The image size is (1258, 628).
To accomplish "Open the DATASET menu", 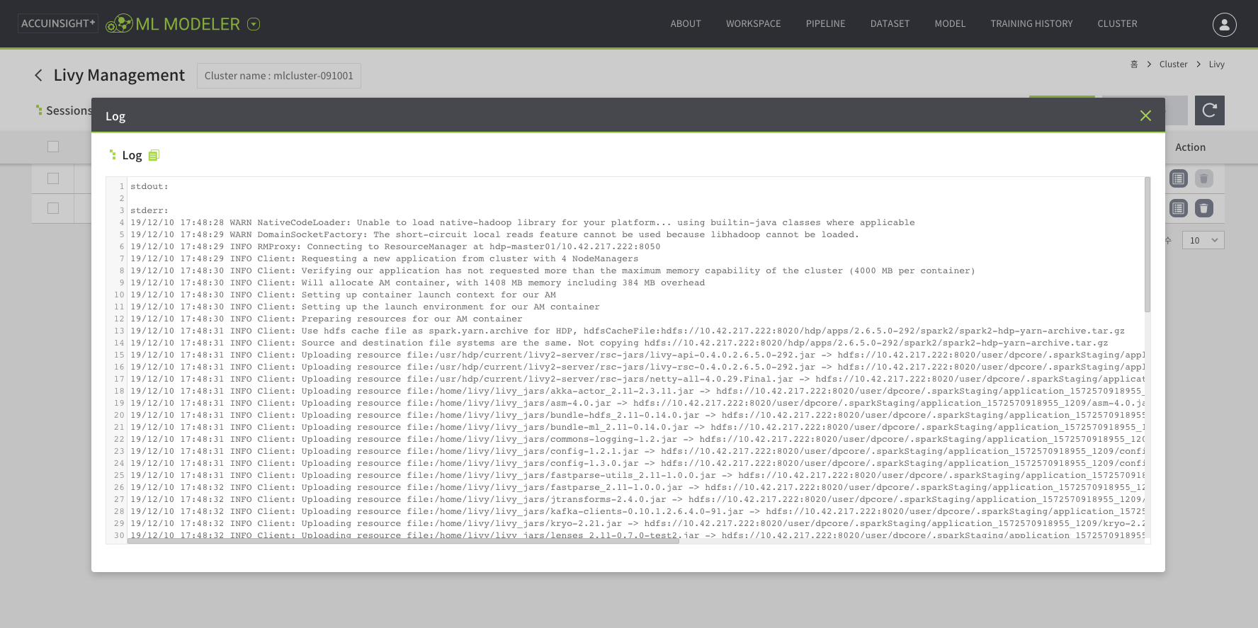I will tap(890, 23).
